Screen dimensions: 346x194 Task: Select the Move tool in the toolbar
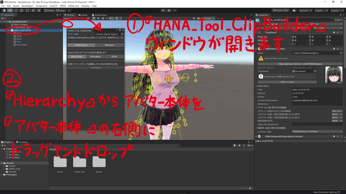[x=10, y=10]
